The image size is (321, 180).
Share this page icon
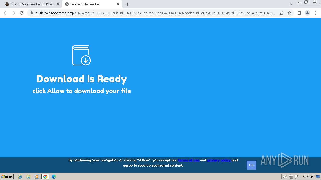click(281, 13)
